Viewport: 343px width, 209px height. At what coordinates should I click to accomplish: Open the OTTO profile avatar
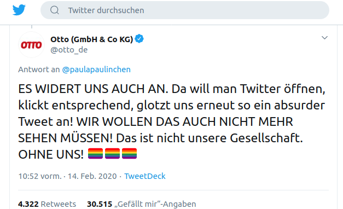pos(31,45)
